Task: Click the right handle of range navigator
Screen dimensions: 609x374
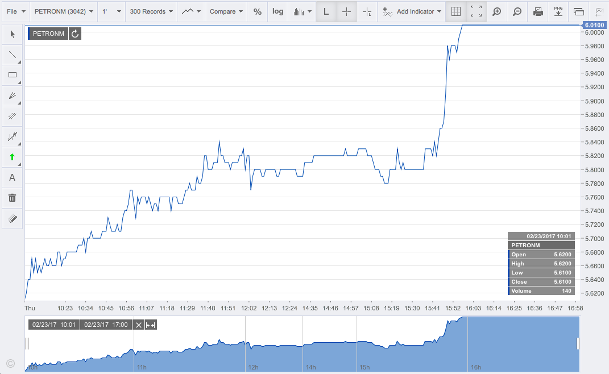Action: point(578,343)
